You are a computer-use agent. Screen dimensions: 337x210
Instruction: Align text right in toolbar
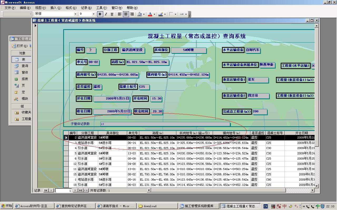[132, 14]
